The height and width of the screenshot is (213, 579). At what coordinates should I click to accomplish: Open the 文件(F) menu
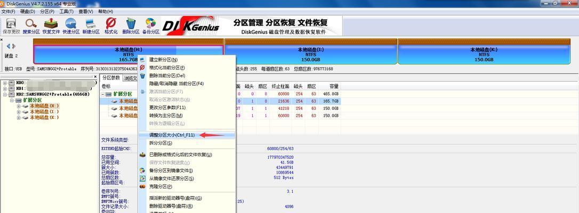[x=8, y=11]
